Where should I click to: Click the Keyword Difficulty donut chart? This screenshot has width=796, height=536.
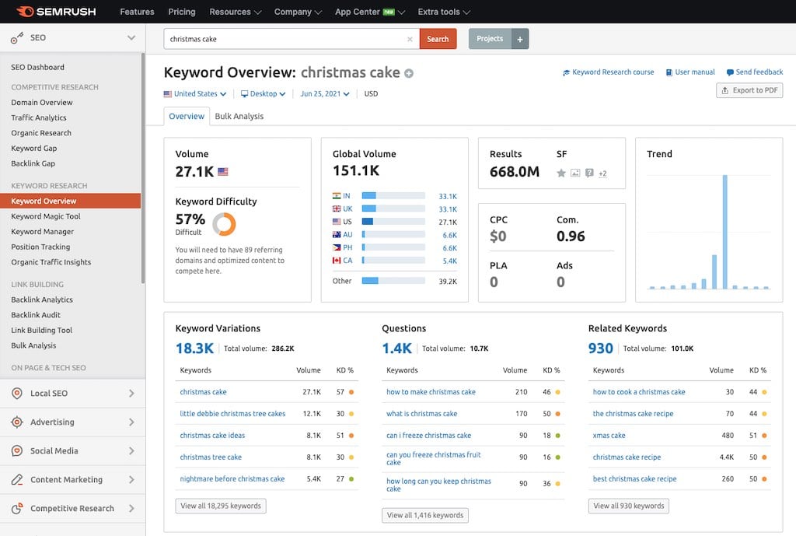[x=224, y=224]
